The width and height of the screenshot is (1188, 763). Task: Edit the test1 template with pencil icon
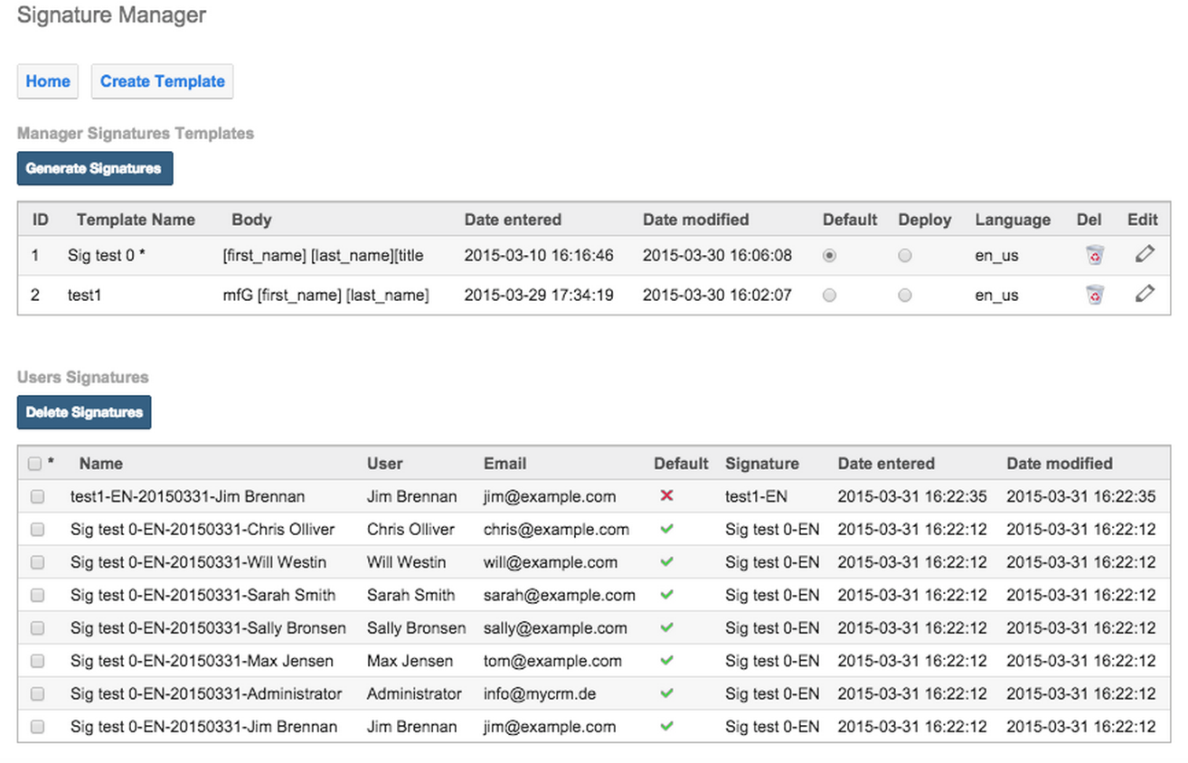pyautogui.click(x=1145, y=294)
